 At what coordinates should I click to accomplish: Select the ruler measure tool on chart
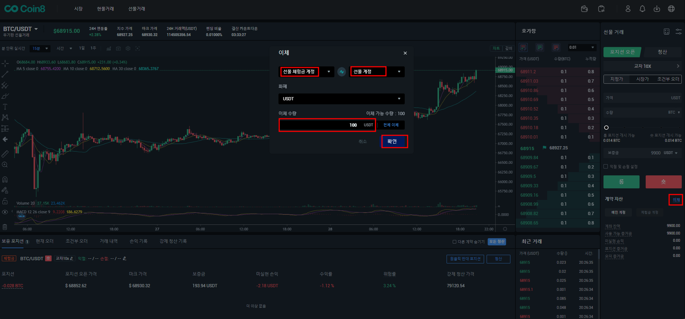[5, 154]
